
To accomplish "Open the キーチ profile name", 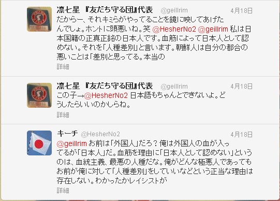I will click(67, 134).
